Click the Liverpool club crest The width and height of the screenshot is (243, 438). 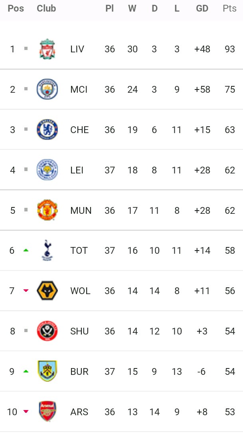click(47, 49)
